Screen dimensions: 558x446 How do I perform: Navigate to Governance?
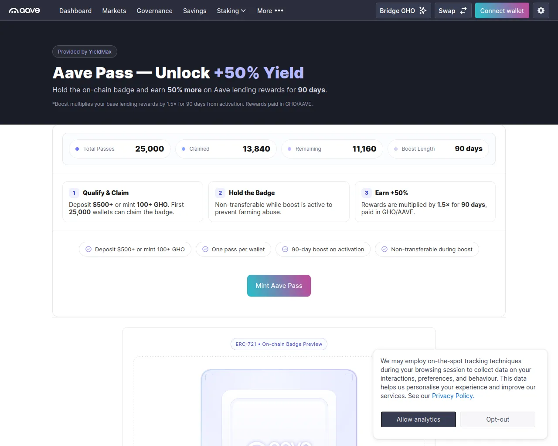[155, 10]
